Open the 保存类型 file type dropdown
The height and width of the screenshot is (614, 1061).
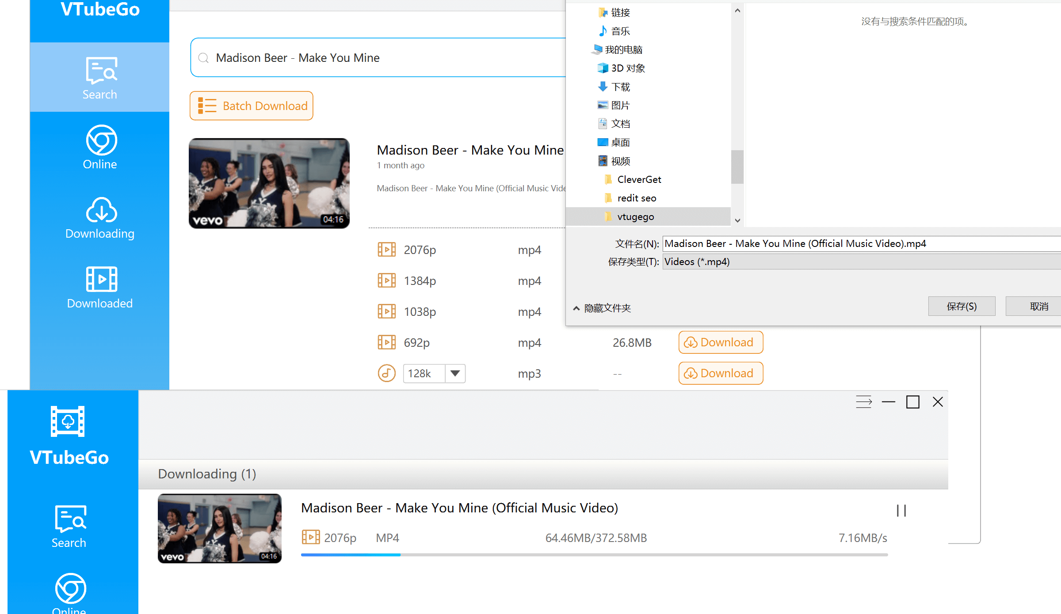[862, 262]
